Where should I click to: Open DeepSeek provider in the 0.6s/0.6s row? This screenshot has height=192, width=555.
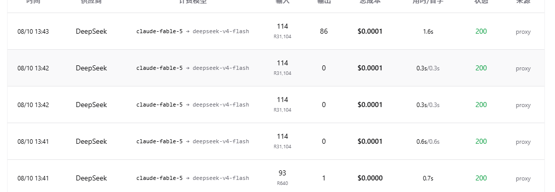click(x=91, y=141)
